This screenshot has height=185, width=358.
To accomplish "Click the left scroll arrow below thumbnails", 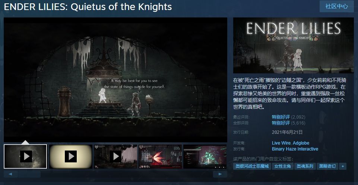I will click(10, 174).
